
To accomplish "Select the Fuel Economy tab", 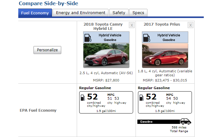I will pyautogui.click(x=35, y=13).
